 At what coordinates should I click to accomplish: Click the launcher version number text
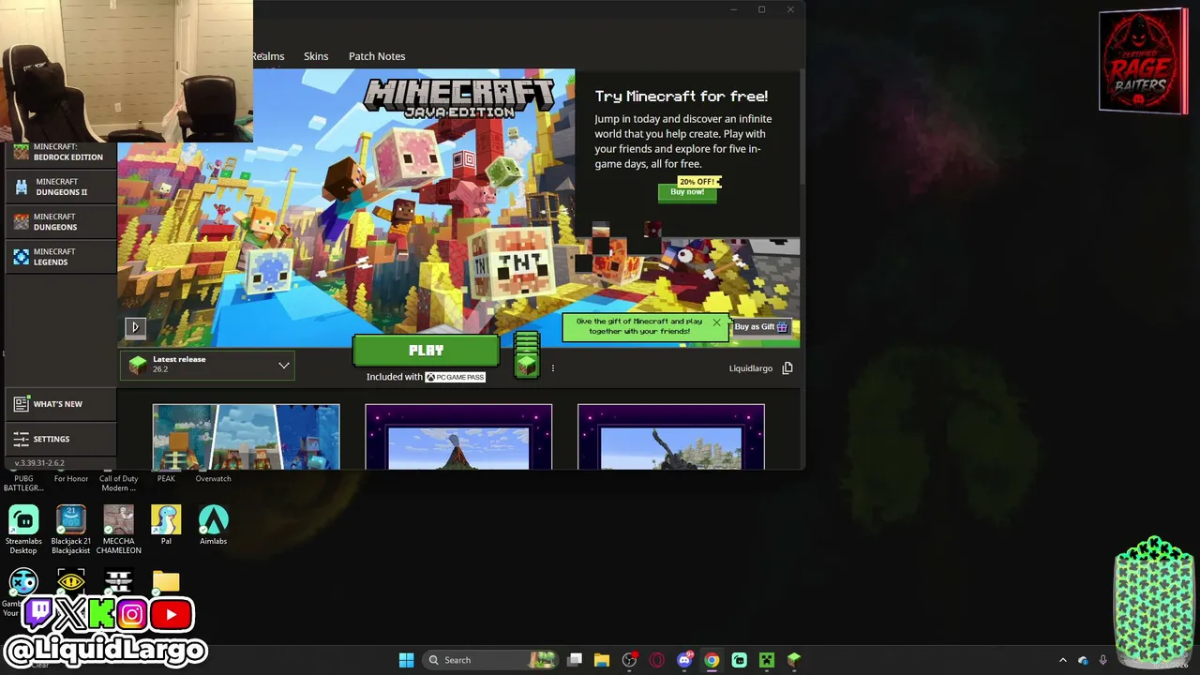tap(39, 463)
